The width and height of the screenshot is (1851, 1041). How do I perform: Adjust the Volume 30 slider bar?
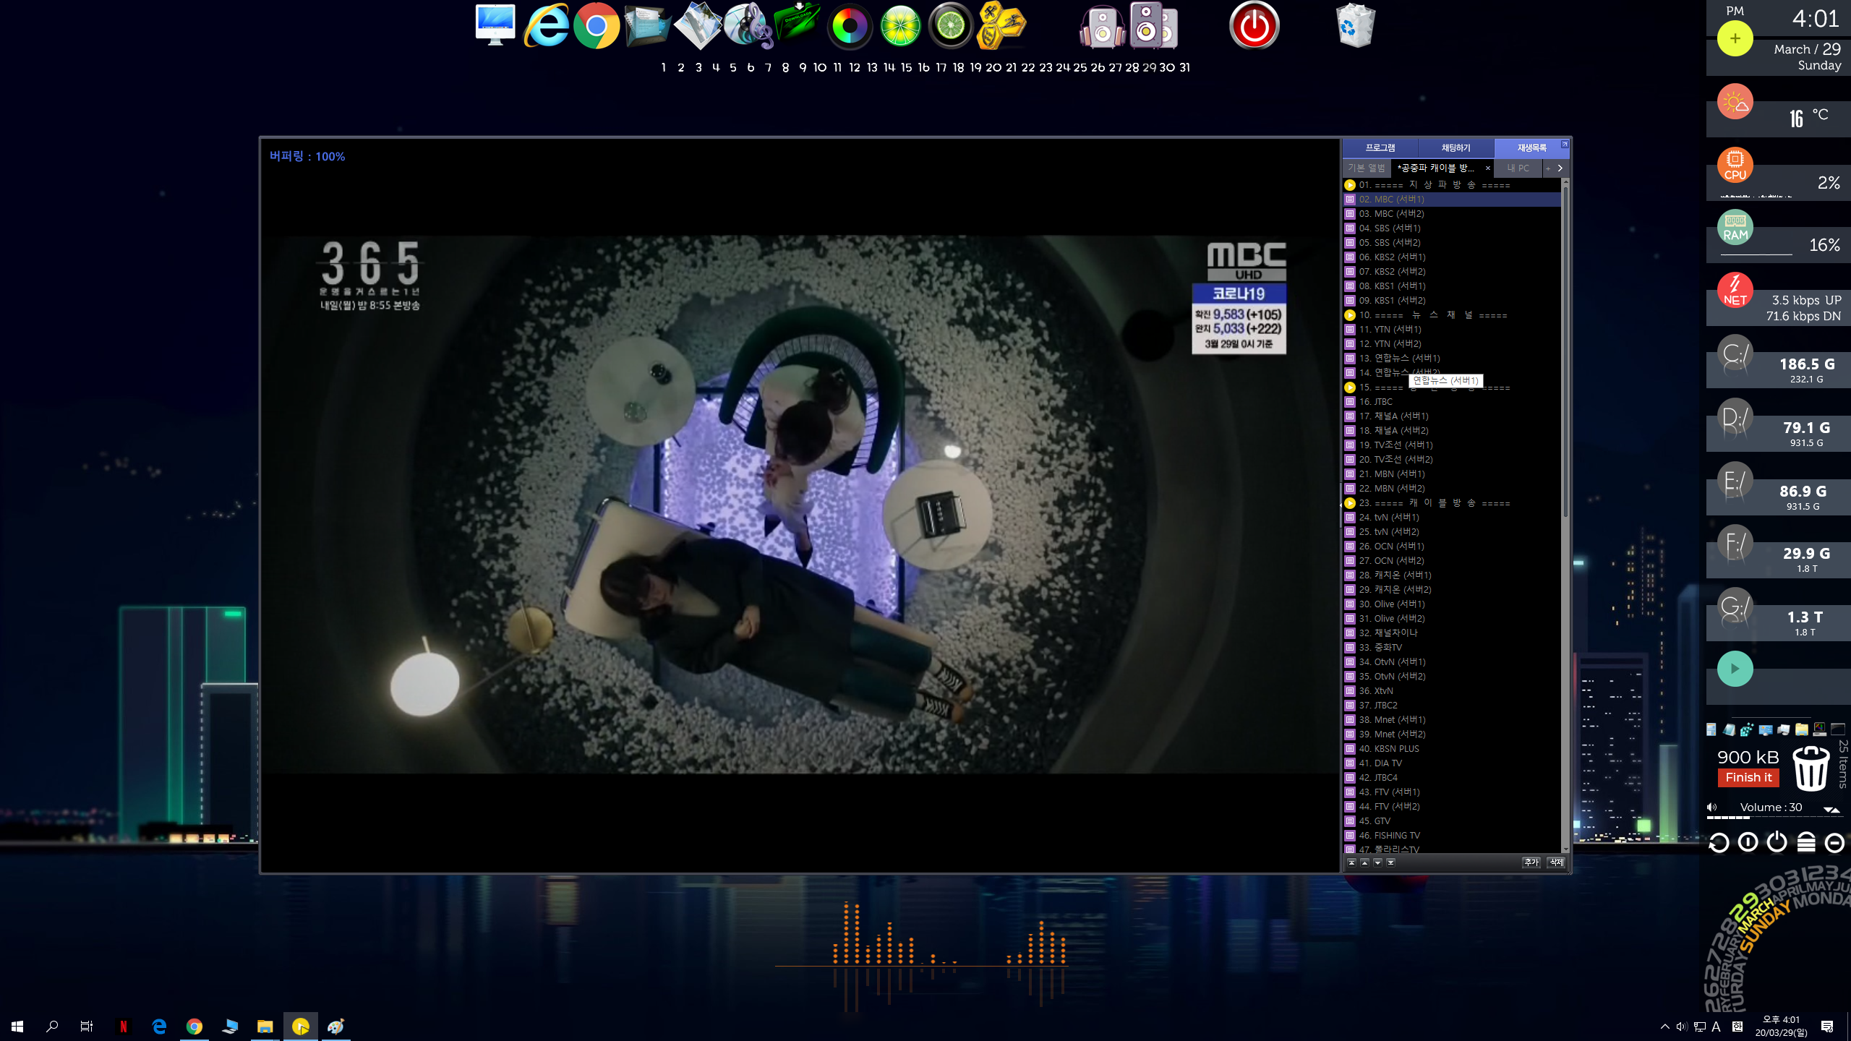[x=1775, y=817]
